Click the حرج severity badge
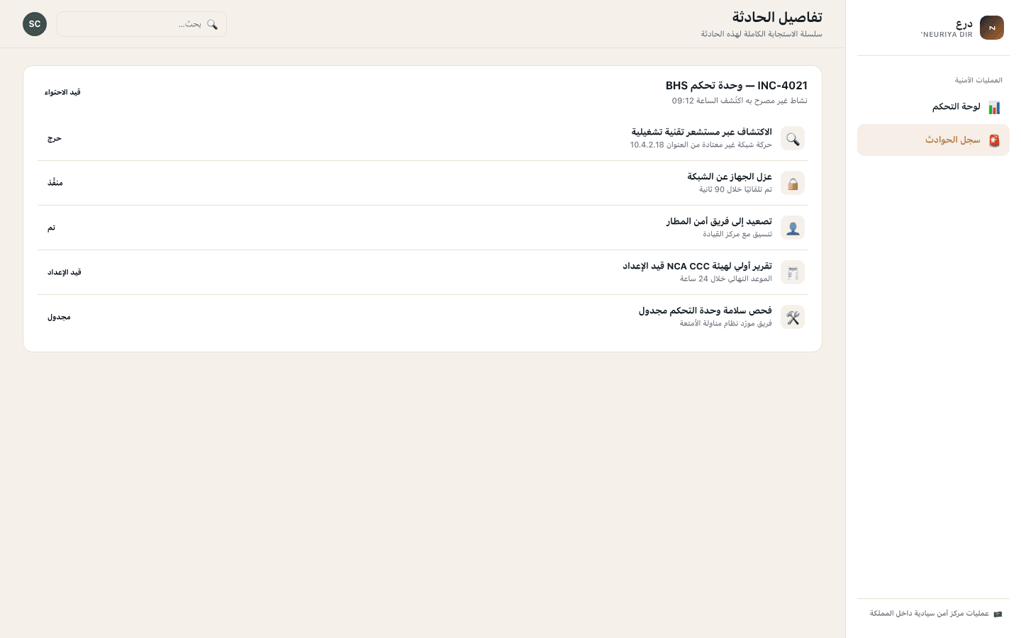 pos(55,138)
